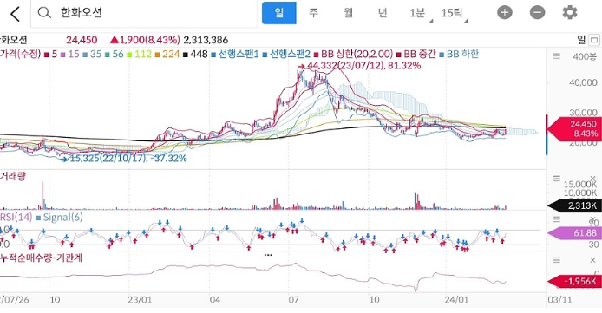This screenshot has width=602, height=313.
Task: Tap the orange 224-day average swatch
Action: [157, 55]
